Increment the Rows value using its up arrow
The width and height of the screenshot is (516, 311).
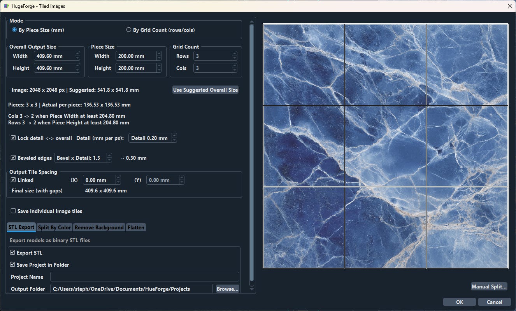pyautogui.click(x=235, y=54)
